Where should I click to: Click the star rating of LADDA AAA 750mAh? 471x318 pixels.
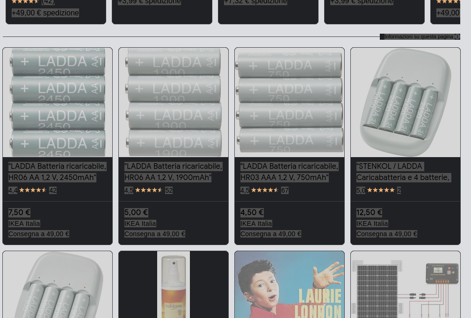(x=265, y=190)
